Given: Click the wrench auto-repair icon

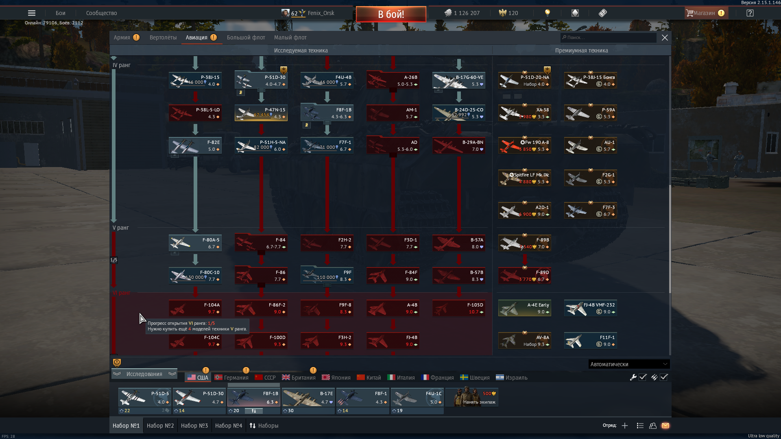Looking at the screenshot, I should point(633,377).
